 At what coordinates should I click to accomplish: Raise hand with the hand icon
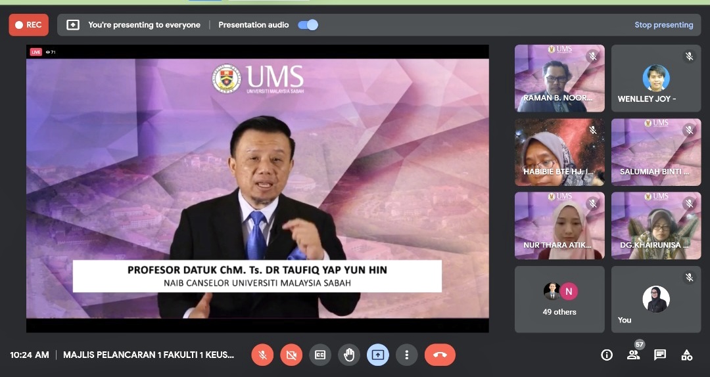[x=349, y=355]
